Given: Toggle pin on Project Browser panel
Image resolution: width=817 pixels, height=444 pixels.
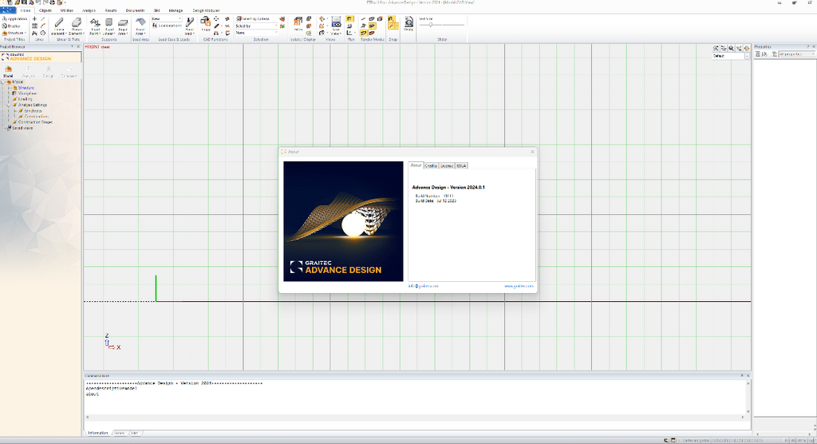Looking at the screenshot, I should click(x=73, y=47).
